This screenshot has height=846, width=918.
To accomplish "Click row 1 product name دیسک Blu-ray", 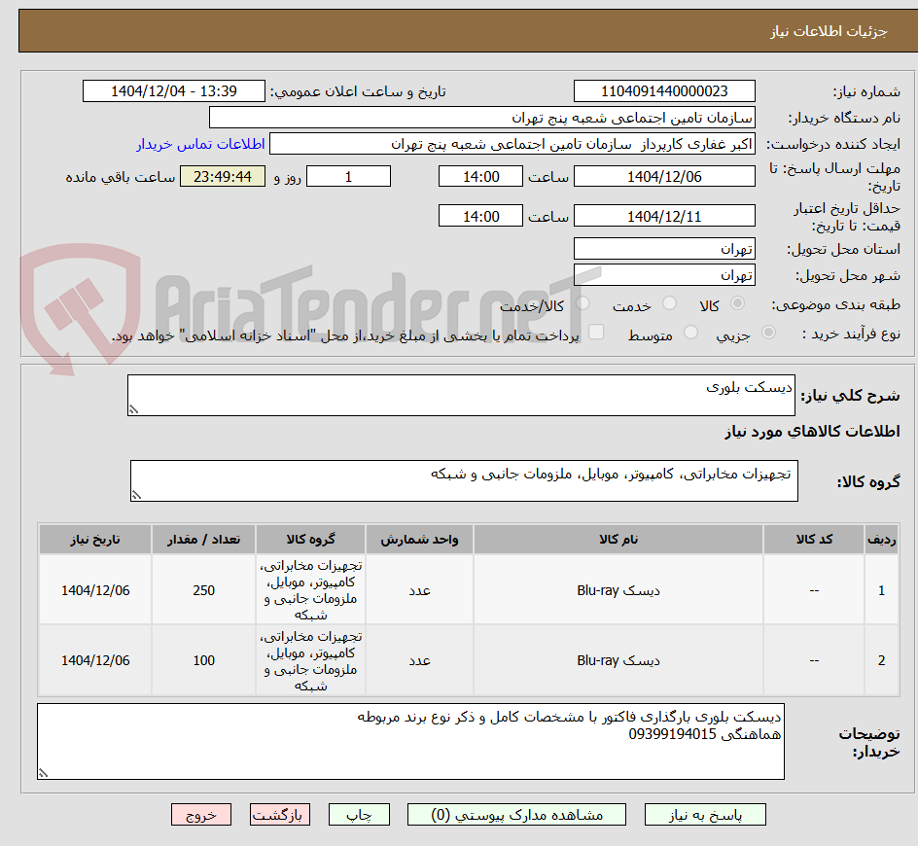I will point(618,590).
